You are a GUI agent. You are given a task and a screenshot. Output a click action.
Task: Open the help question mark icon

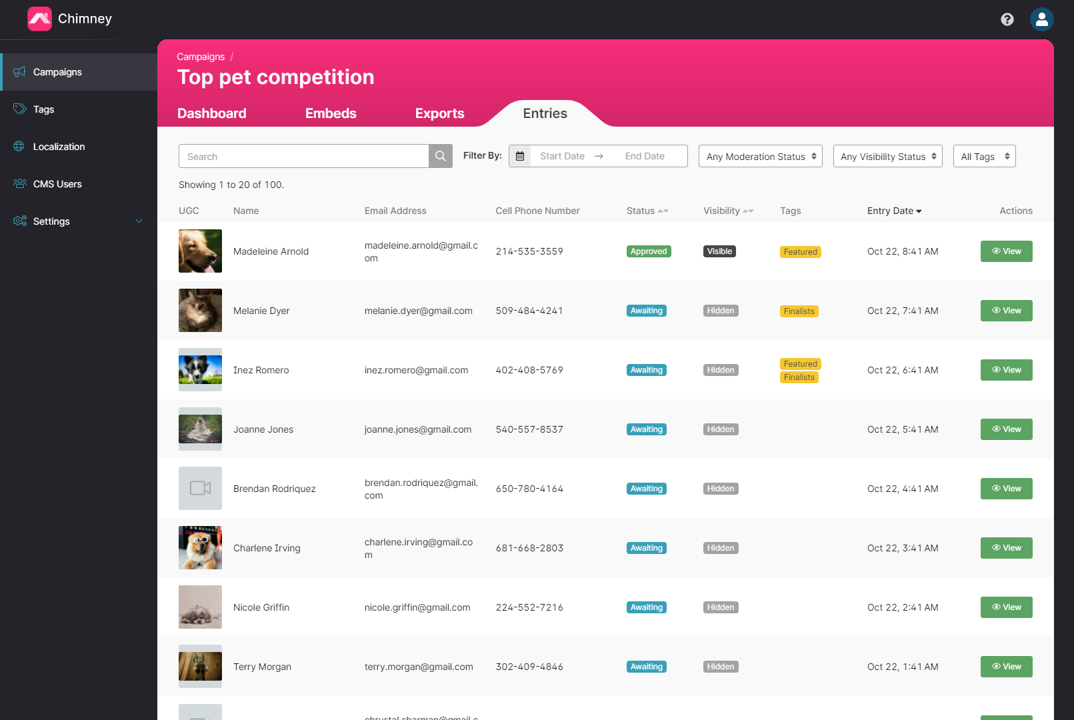(1007, 19)
